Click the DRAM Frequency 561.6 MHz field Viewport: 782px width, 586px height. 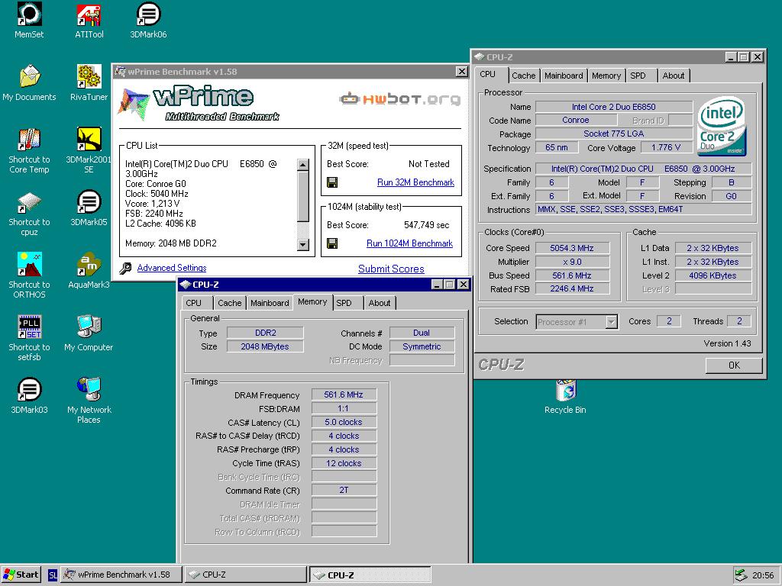pyautogui.click(x=344, y=394)
